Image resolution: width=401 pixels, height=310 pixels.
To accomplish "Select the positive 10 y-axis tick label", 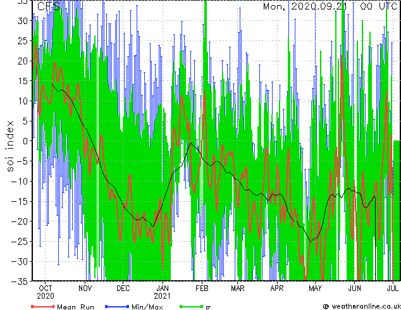I will (23, 101).
